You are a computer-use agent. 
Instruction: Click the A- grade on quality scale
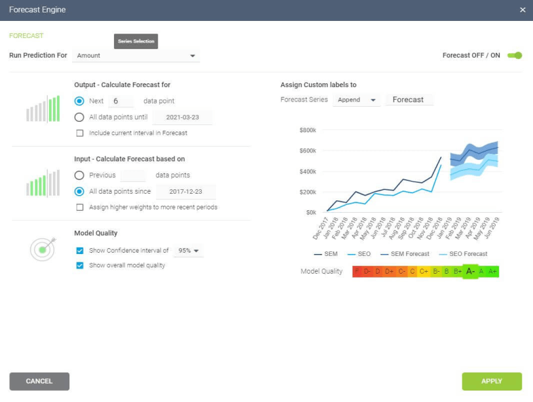coord(470,271)
